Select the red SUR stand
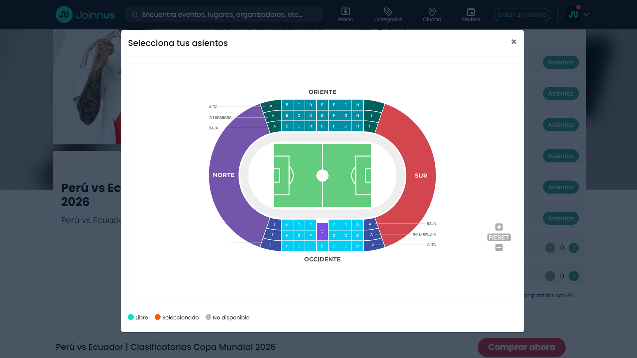The height and width of the screenshot is (358, 637). [x=421, y=175]
